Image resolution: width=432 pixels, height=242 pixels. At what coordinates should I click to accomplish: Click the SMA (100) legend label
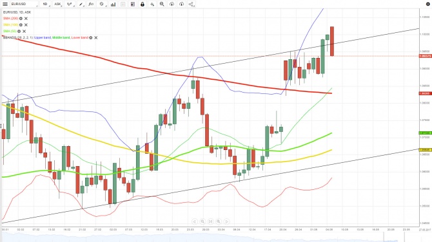coord(10,24)
